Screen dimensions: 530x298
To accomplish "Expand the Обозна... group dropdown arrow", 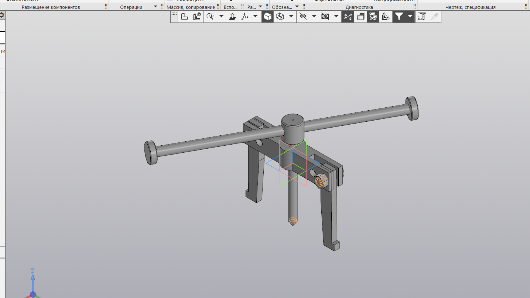I will (x=297, y=7).
